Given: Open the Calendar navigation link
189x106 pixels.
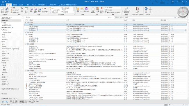Looking at the screenshot, I should point(14,102).
